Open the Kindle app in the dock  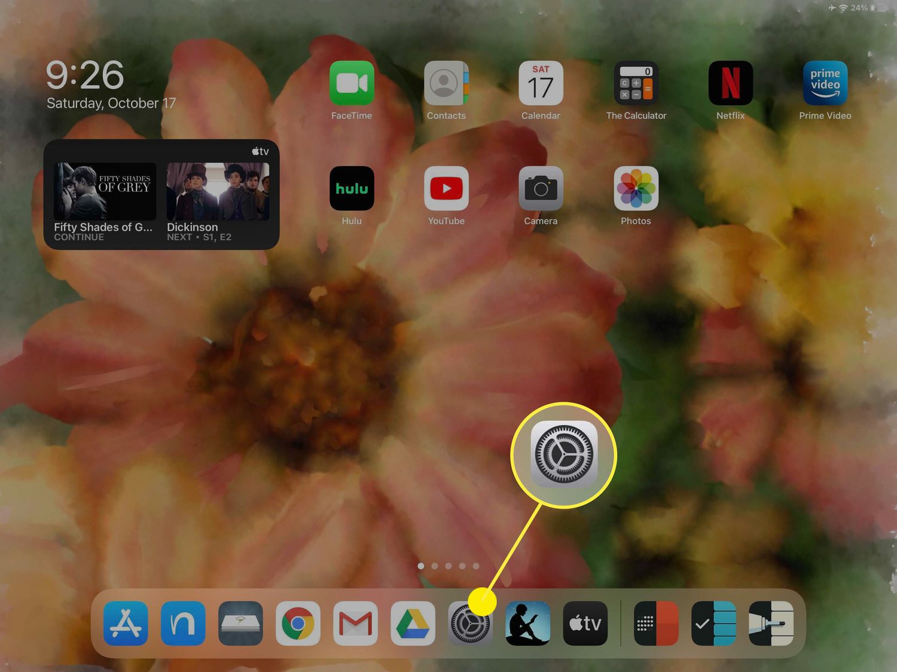[527, 624]
